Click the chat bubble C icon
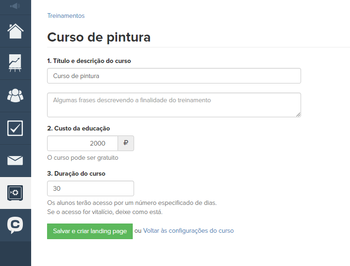Image resolution: width=350 pixels, height=266 pixels. [15, 225]
